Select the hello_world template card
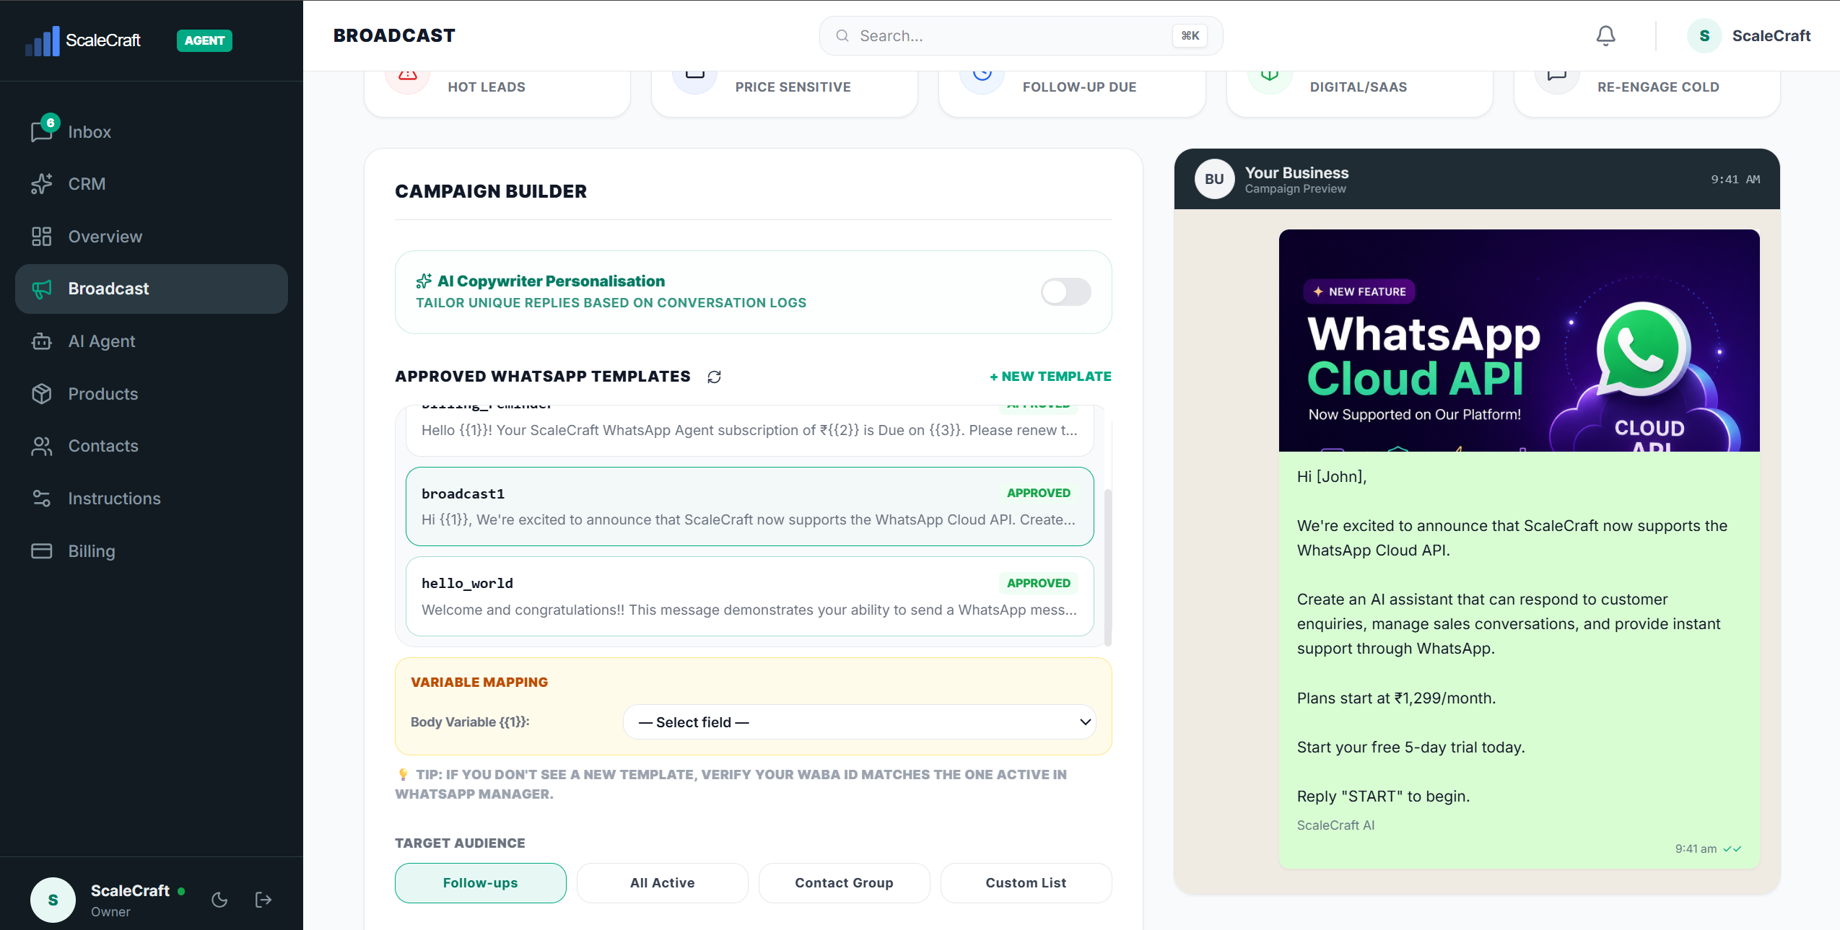Viewport: 1840px width, 930px height. pos(749,596)
